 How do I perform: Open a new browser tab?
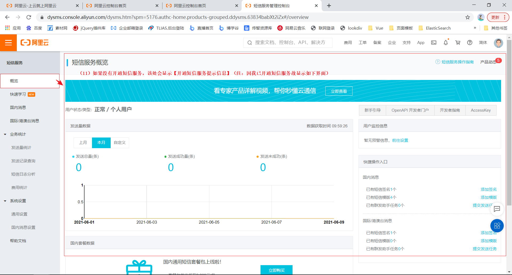(x=329, y=6)
